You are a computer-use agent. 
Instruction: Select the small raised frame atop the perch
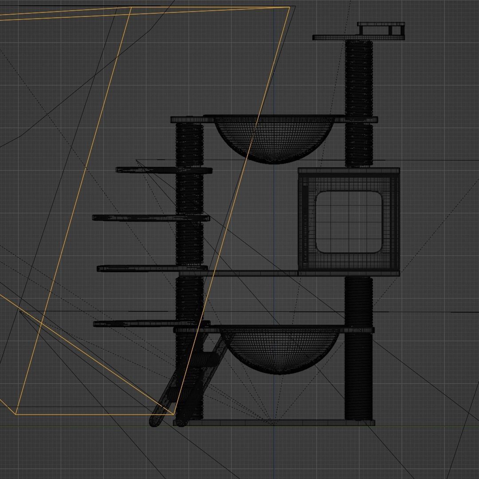click(381, 28)
